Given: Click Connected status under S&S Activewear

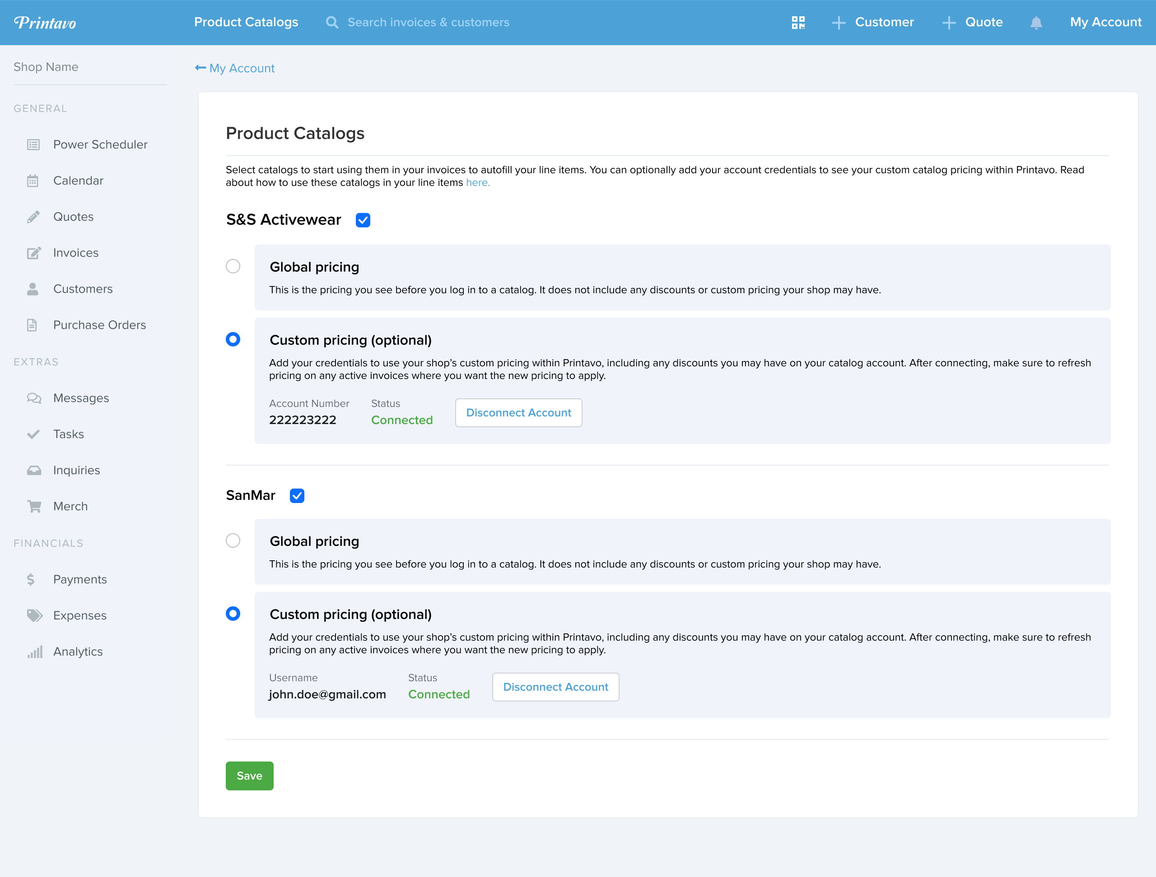Looking at the screenshot, I should pyautogui.click(x=402, y=420).
